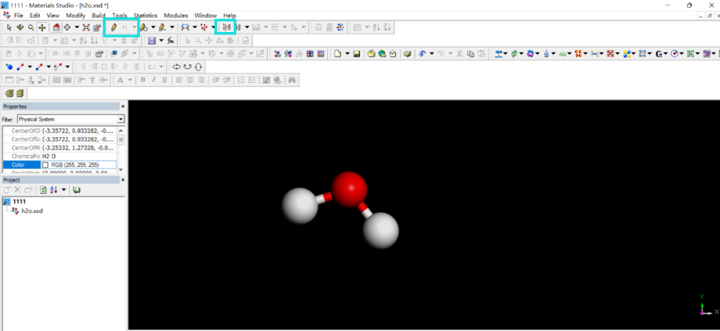Select the Sketch Fragment tool

[162, 27]
